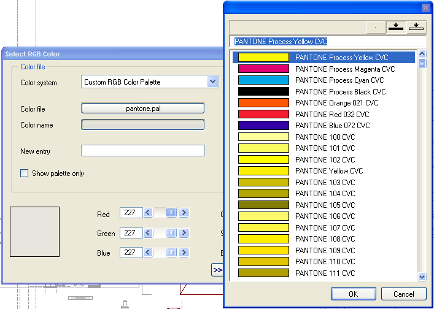Screen dimensions: 434x309
Task: Decrease Red value with left arrow
Action: 148,213
